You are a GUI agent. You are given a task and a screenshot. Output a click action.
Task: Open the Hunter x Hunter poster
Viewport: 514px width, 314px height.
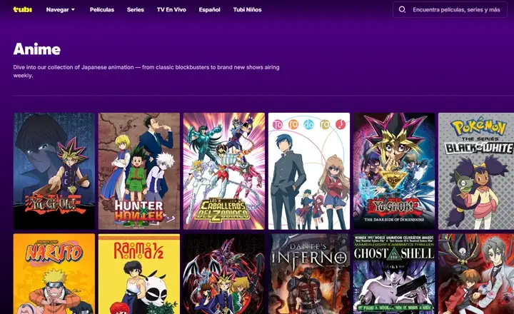[x=139, y=171]
